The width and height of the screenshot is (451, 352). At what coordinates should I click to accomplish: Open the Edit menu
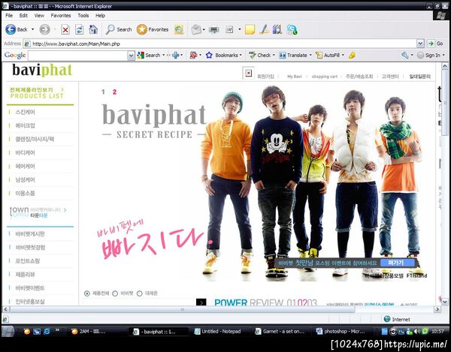(x=23, y=16)
